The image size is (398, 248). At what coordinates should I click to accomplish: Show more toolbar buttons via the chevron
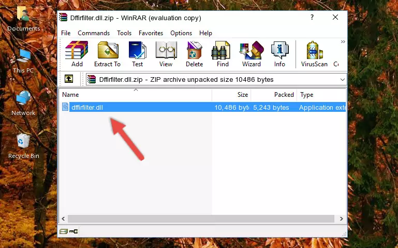(343, 41)
